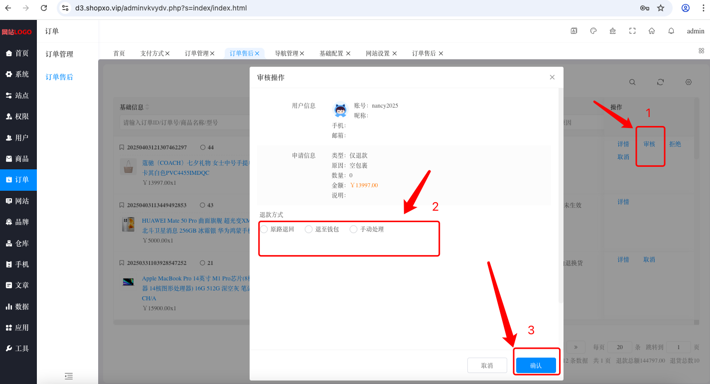Open the 商品 sidebar item
This screenshot has width=710, height=384.
coord(18,159)
